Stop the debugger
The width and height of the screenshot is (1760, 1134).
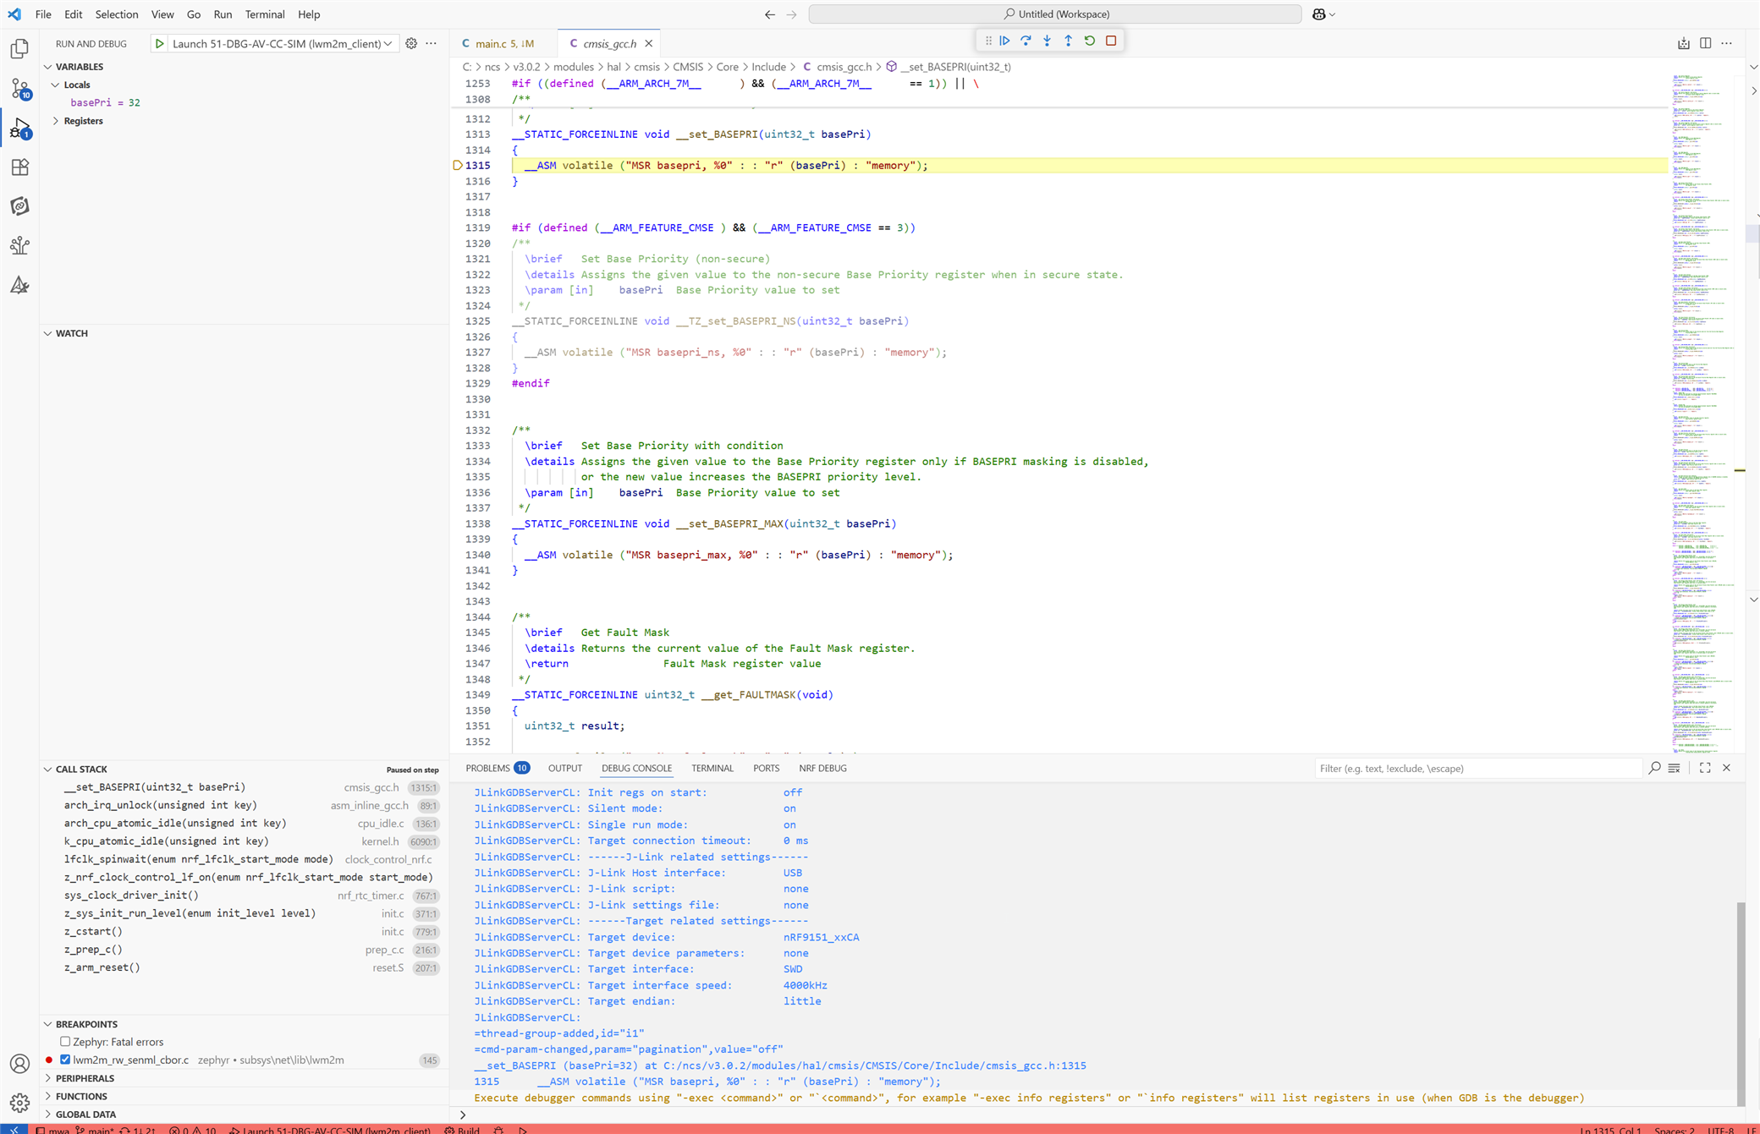(1111, 40)
